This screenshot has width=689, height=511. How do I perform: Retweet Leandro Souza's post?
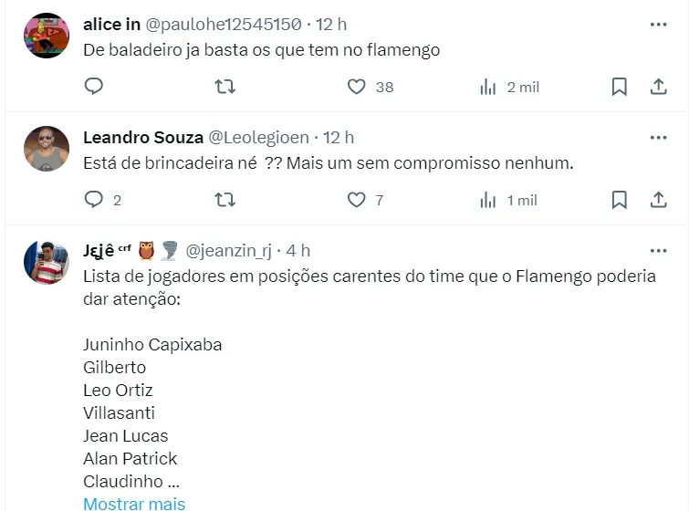[224, 200]
